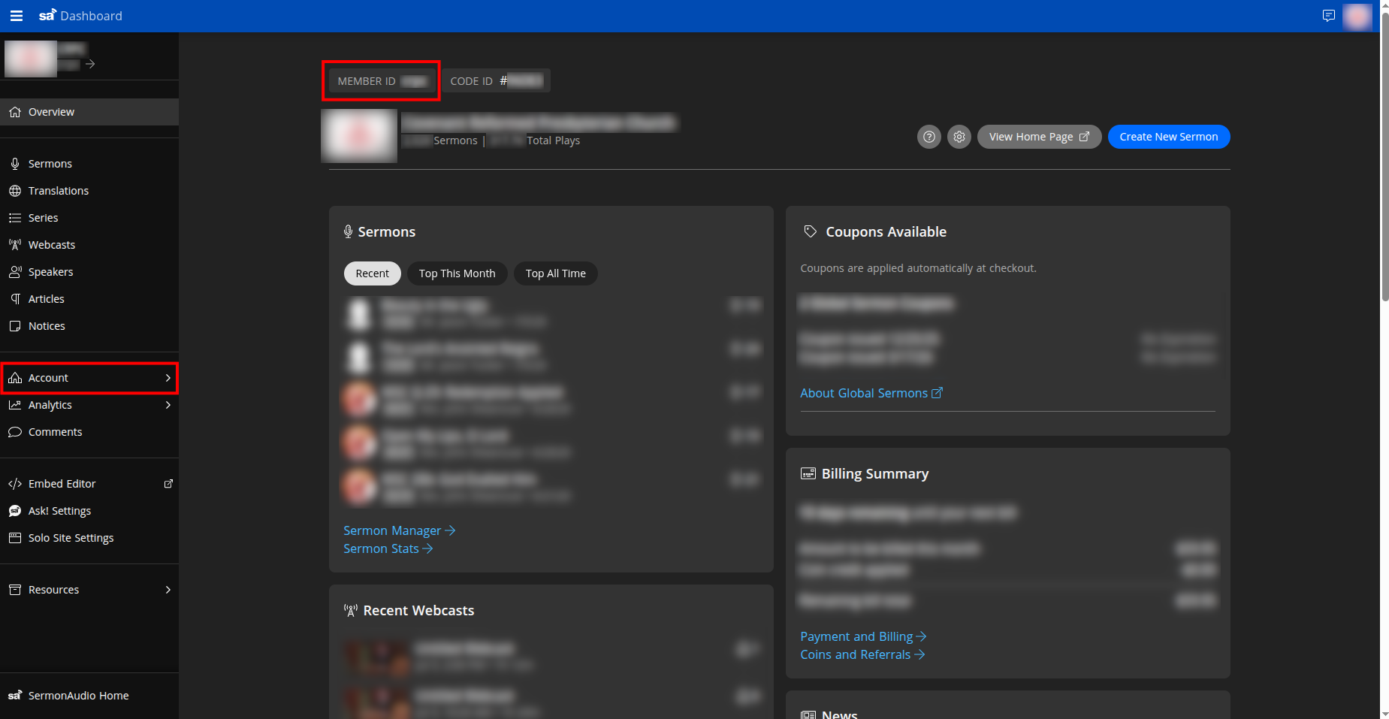The width and height of the screenshot is (1389, 719).
Task: Click the Billing Summary card icon
Action: pos(808,473)
